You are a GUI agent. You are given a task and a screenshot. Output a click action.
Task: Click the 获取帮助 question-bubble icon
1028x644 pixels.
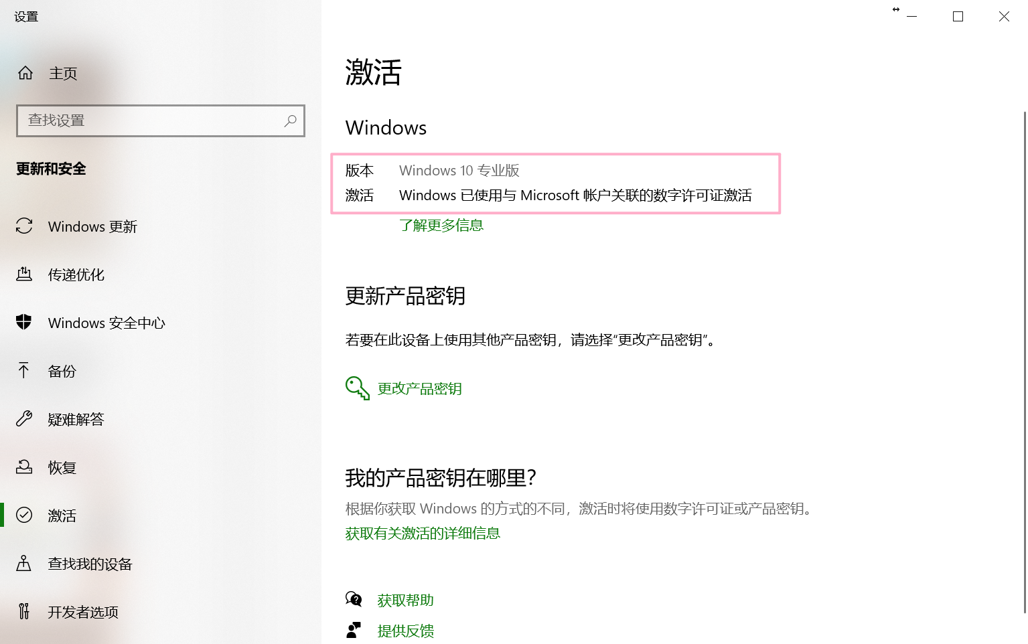click(x=354, y=599)
